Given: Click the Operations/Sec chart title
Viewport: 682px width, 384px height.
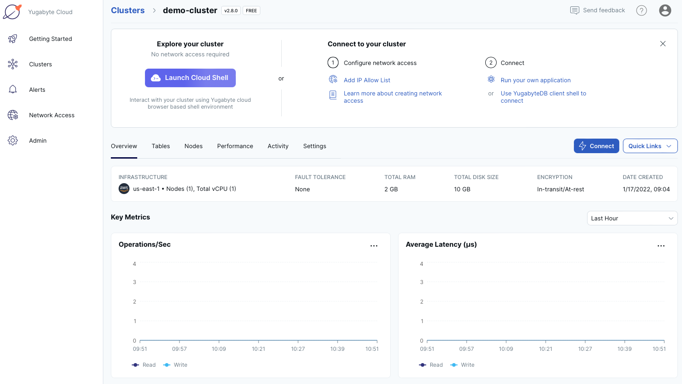Looking at the screenshot, I should [144, 244].
